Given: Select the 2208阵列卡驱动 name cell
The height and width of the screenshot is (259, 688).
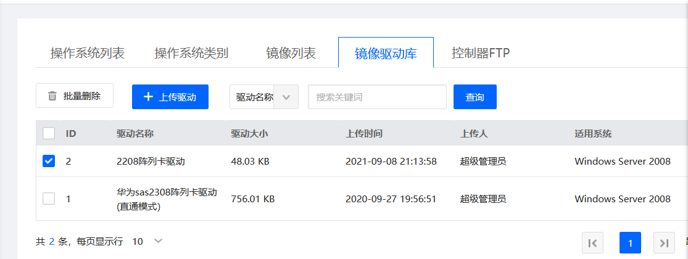Looking at the screenshot, I should tap(151, 162).
